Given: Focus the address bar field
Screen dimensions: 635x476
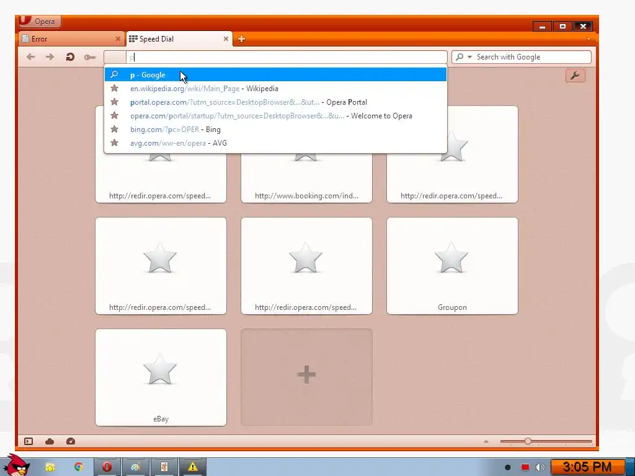Looking at the screenshot, I should [286, 57].
